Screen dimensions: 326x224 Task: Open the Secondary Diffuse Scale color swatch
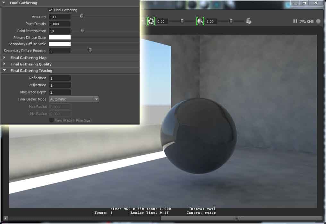click(60, 44)
